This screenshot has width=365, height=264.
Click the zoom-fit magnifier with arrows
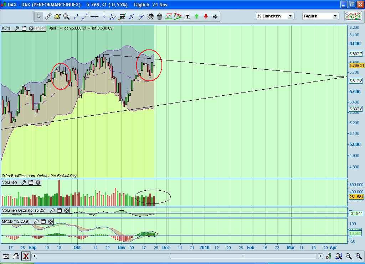pos(339,256)
